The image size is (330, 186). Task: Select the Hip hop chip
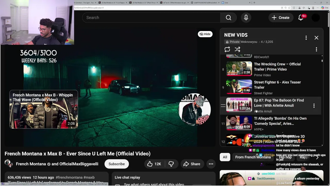click(285, 157)
